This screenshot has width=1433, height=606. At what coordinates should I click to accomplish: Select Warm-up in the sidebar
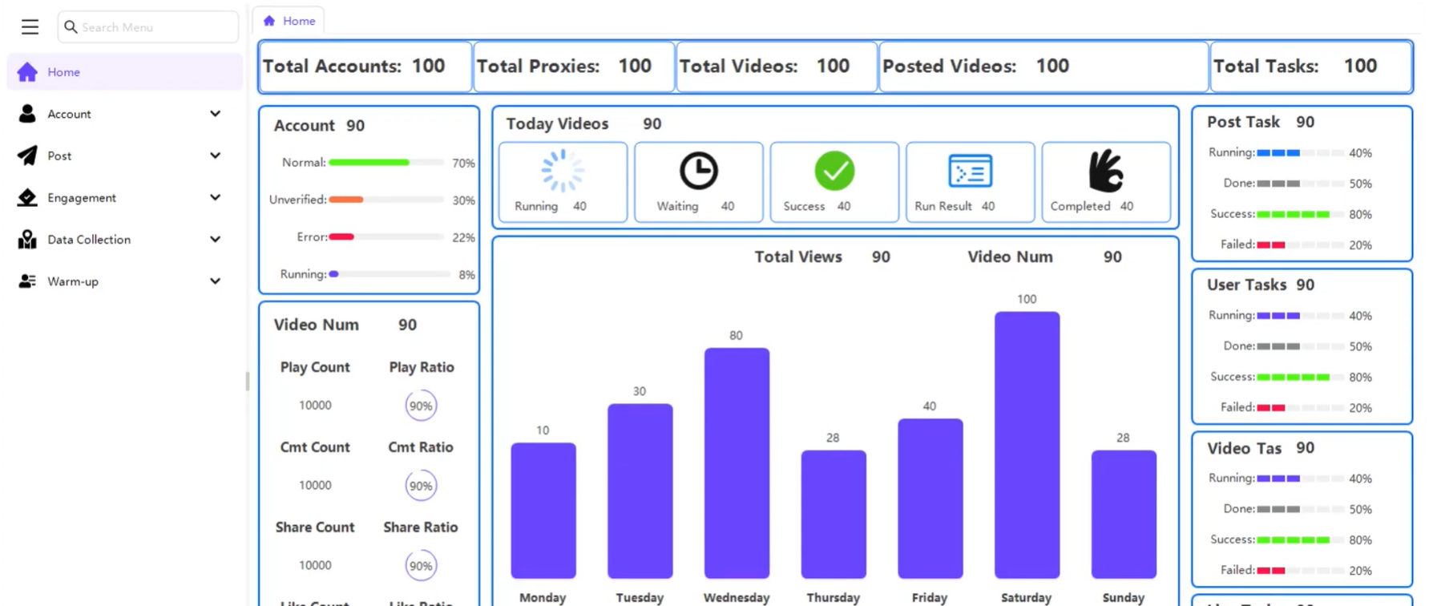(125, 281)
